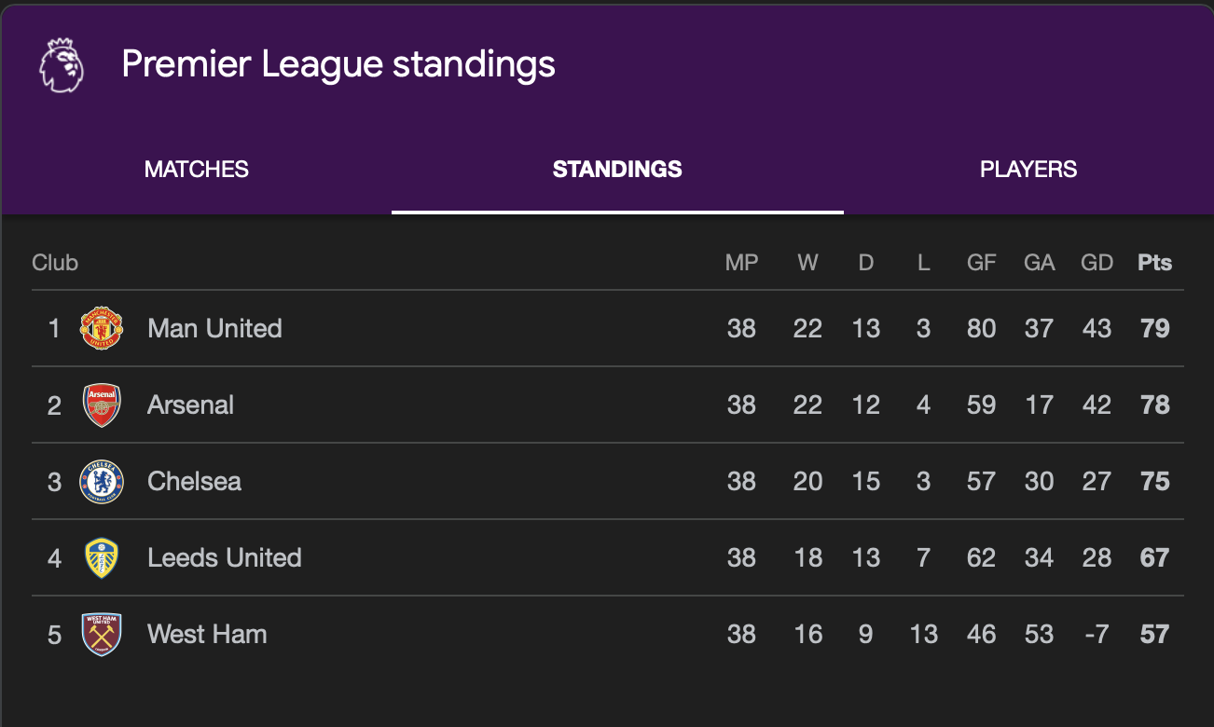1214x727 pixels.
Task: Click the Club column header
Action: pyautogui.click(x=55, y=263)
